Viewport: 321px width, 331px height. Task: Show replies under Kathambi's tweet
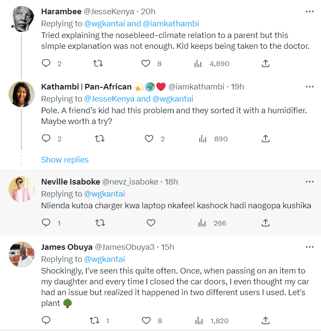[64, 159]
